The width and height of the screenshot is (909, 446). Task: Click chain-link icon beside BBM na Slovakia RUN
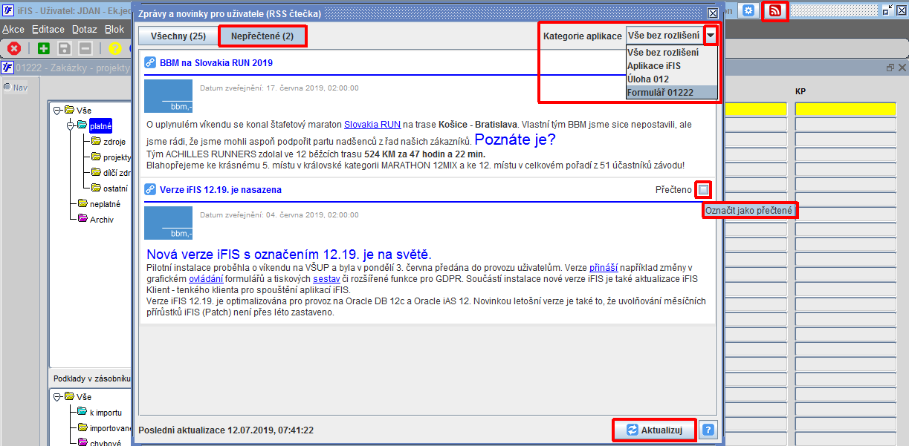pyautogui.click(x=149, y=63)
